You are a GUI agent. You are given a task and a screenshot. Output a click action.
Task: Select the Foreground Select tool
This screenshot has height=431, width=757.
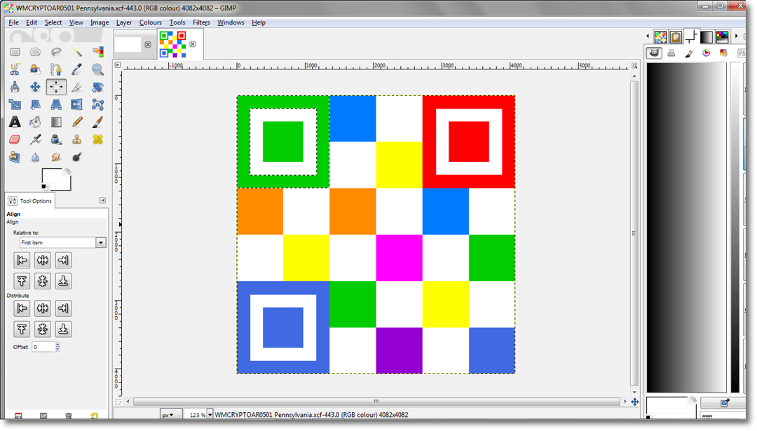point(35,69)
